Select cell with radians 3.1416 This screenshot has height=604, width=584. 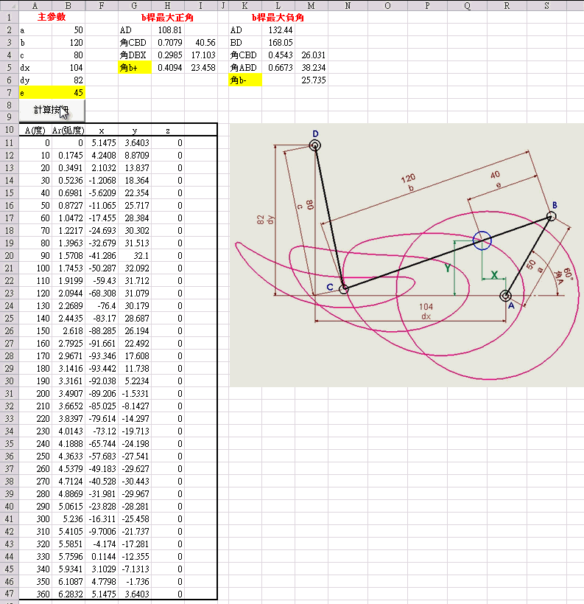tap(68, 369)
